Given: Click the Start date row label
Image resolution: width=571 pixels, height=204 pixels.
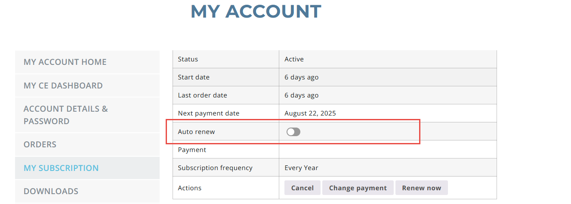Looking at the screenshot, I should [194, 77].
